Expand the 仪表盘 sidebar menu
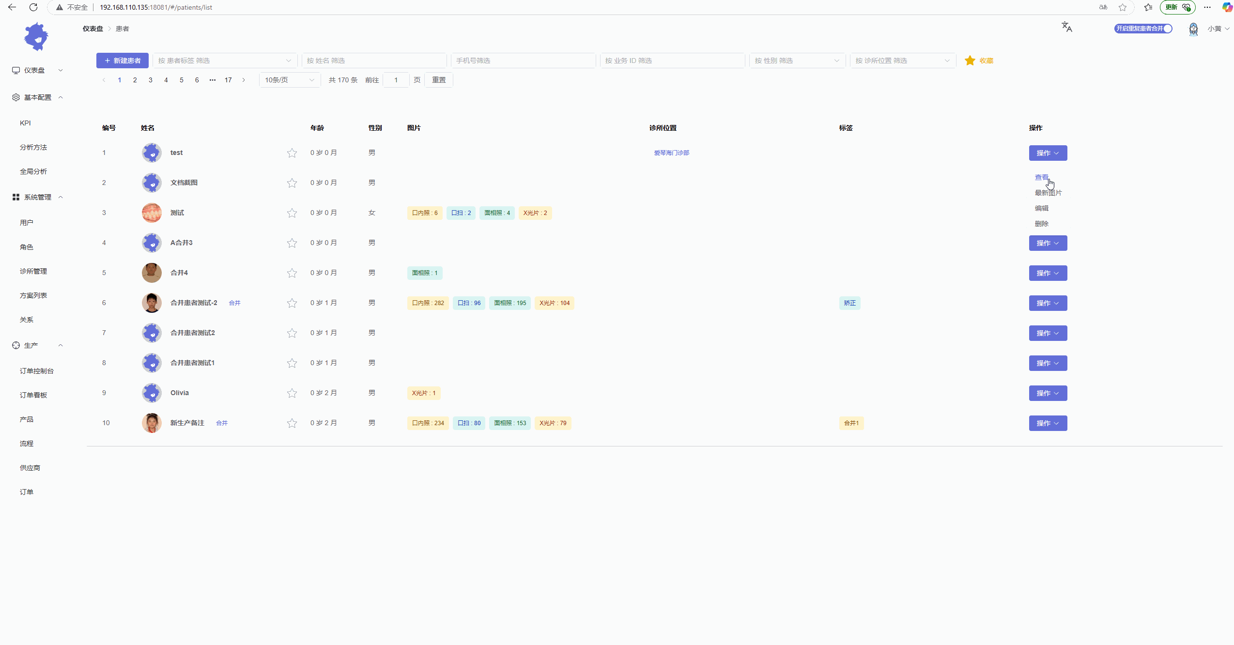The width and height of the screenshot is (1234, 645). point(38,70)
